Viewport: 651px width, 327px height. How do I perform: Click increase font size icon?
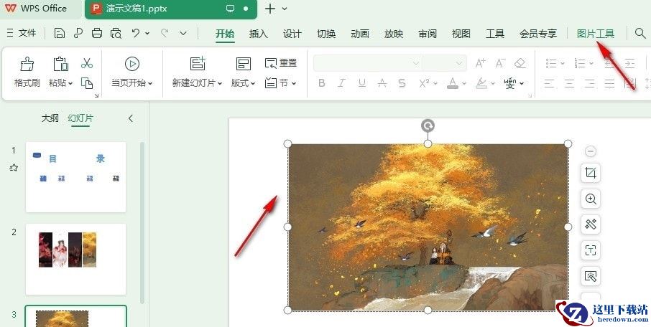click(x=481, y=63)
